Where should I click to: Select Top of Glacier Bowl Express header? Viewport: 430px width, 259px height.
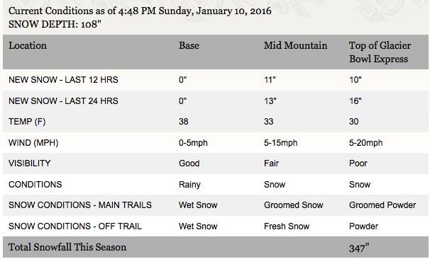[380, 52]
